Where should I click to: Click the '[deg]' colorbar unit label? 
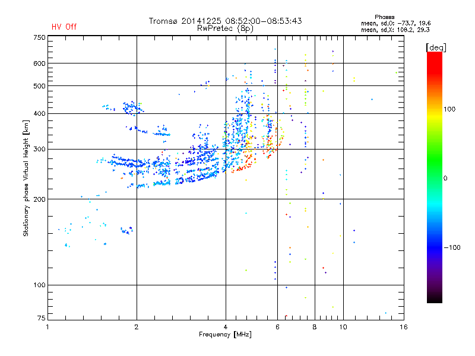pyautogui.click(x=436, y=47)
